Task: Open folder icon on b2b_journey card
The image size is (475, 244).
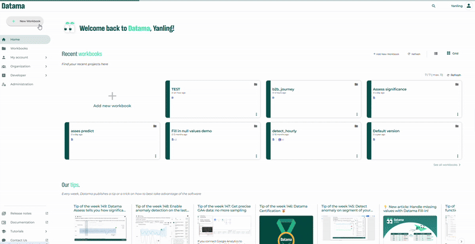Action: click(x=356, y=84)
